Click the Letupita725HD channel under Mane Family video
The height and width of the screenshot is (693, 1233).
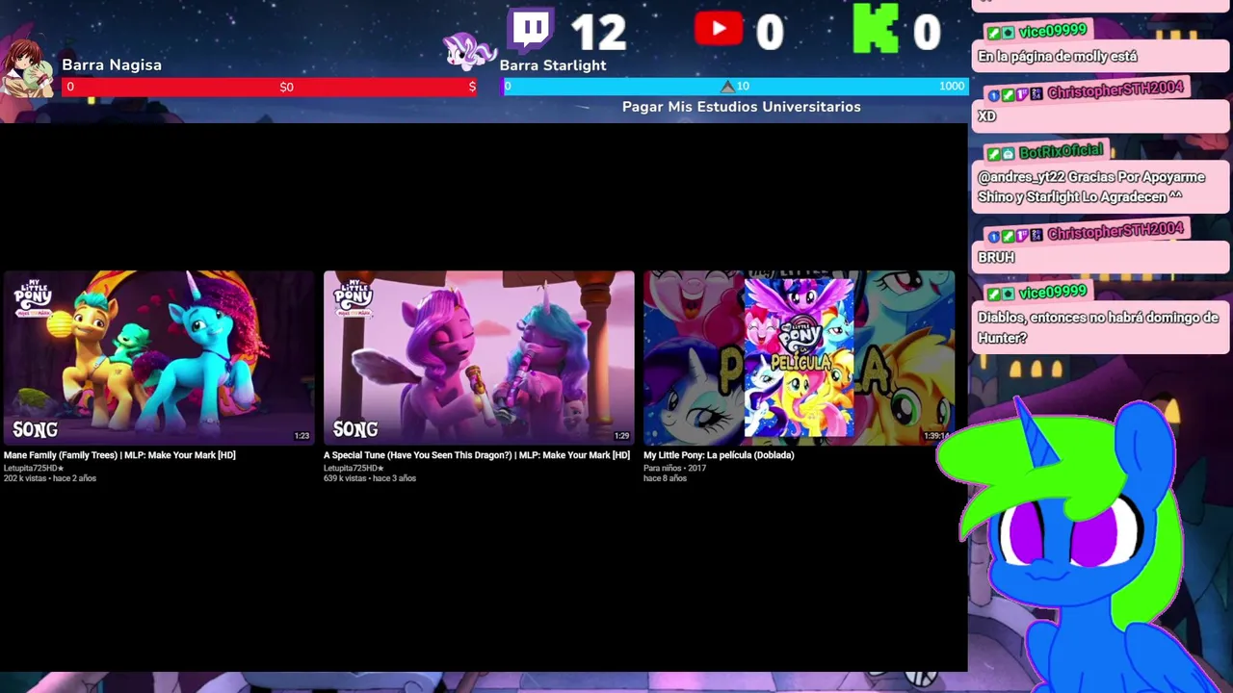[33, 468]
